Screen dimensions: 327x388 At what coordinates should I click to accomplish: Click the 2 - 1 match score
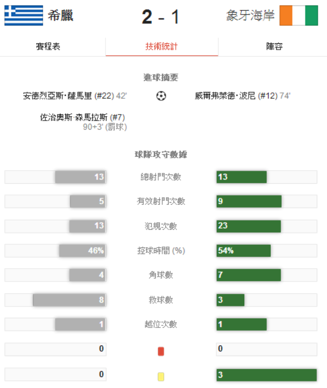161,17
